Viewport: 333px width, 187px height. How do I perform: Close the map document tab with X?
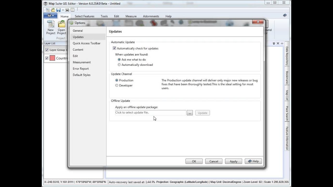tap(278, 43)
